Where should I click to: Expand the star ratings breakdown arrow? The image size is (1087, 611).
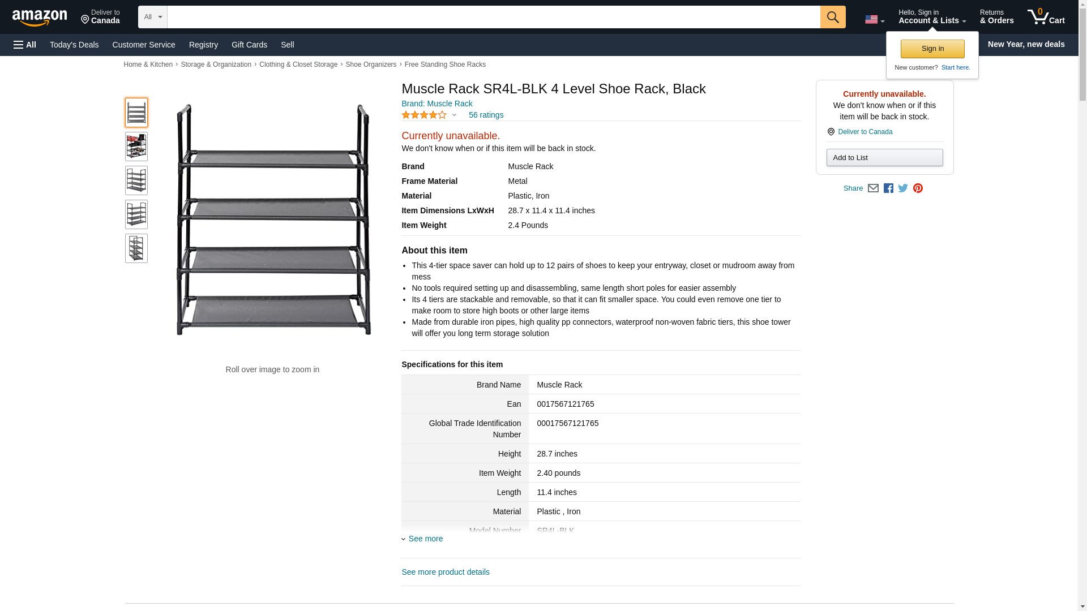454,115
